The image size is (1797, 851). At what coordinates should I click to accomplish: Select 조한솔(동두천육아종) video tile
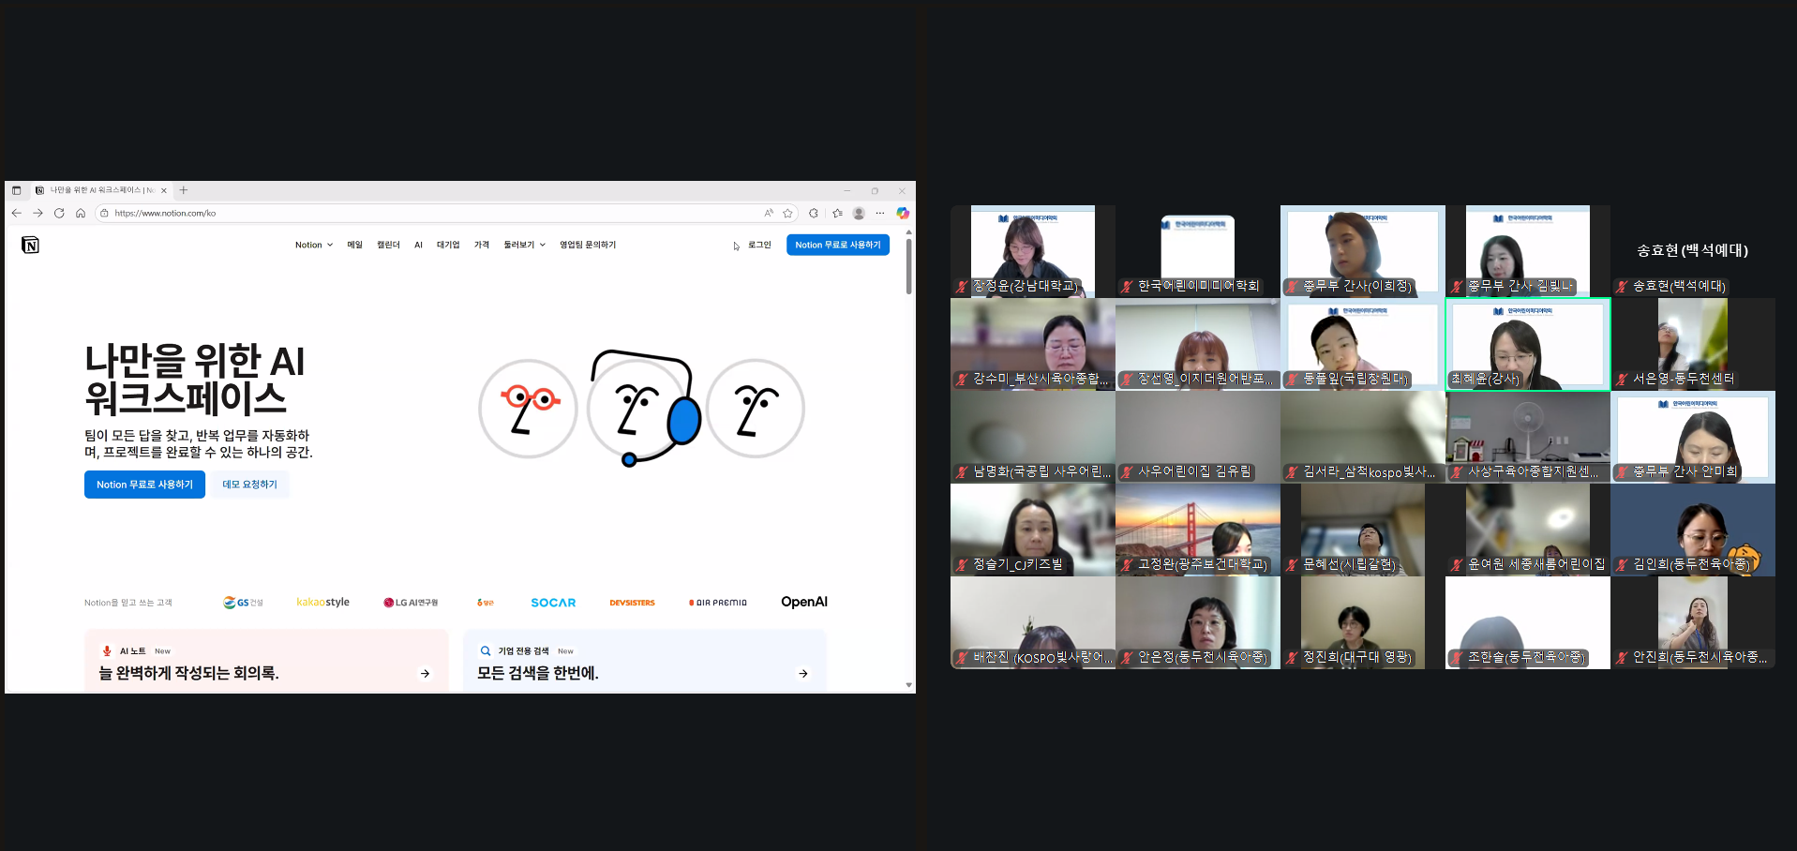(x=1528, y=622)
